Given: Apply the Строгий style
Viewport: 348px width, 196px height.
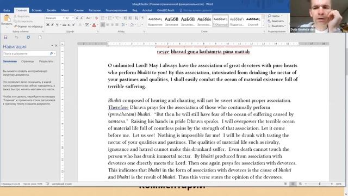Looking at the screenshot, I should 253,21.
